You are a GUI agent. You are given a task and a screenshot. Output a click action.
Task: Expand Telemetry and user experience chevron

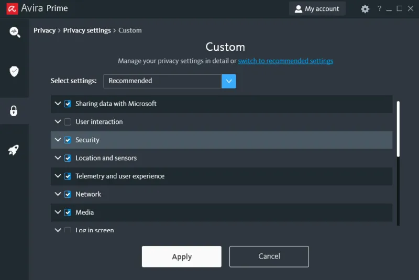(x=58, y=176)
